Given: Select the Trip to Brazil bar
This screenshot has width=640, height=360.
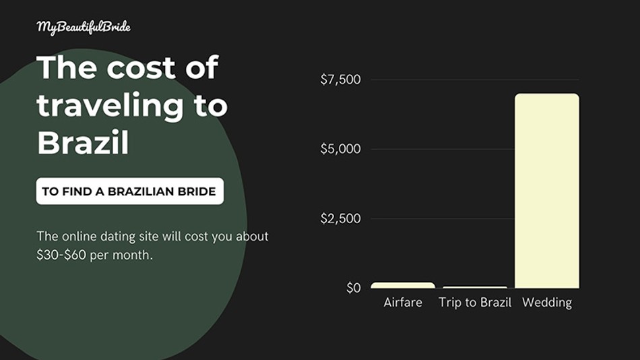Looking at the screenshot, I should click(475, 287).
